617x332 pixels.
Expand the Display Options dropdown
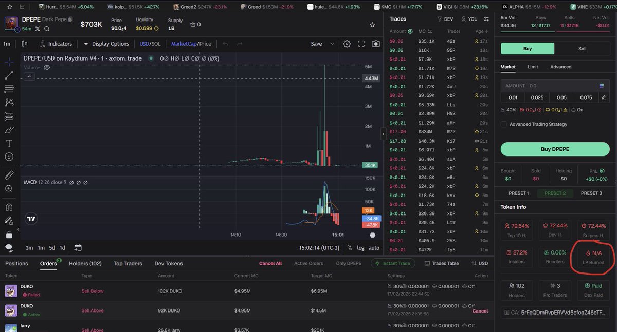[106, 44]
